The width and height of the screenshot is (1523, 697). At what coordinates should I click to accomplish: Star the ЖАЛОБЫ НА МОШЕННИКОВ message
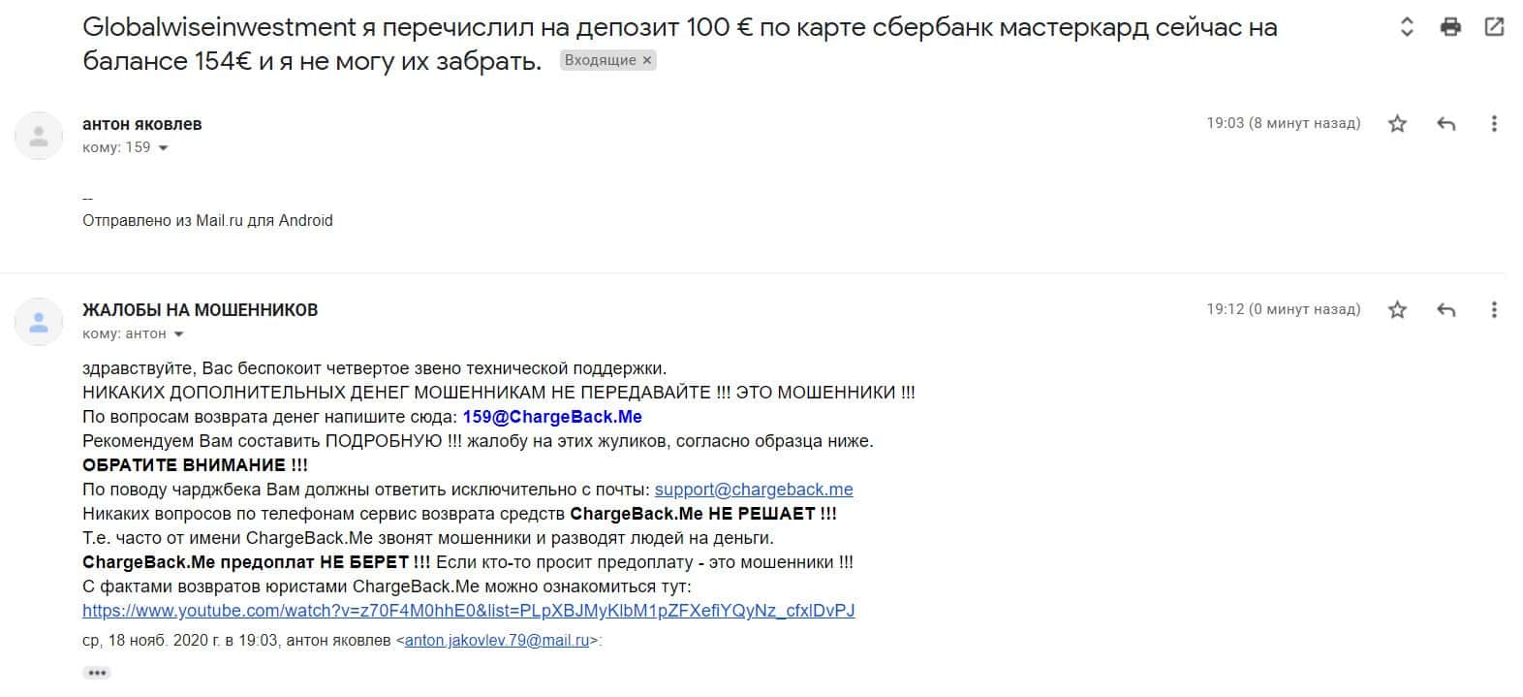click(x=1397, y=310)
